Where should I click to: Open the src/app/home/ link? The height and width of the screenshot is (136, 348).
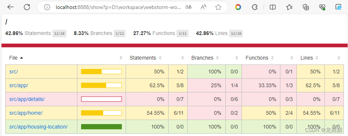[x=26, y=113]
